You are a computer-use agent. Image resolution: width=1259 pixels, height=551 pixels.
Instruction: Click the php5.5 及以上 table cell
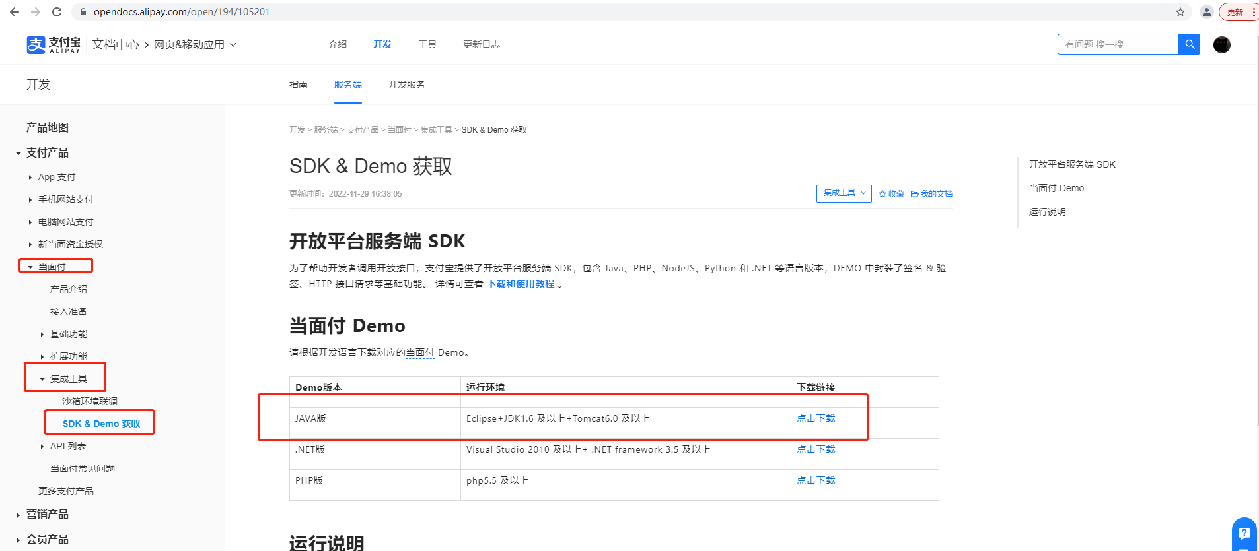coord(626,485)
